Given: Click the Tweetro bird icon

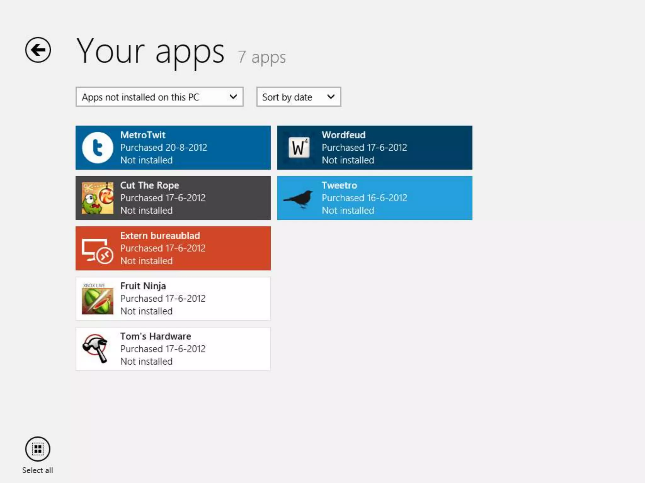Looking at the screenshot, I should coord(299,198).
